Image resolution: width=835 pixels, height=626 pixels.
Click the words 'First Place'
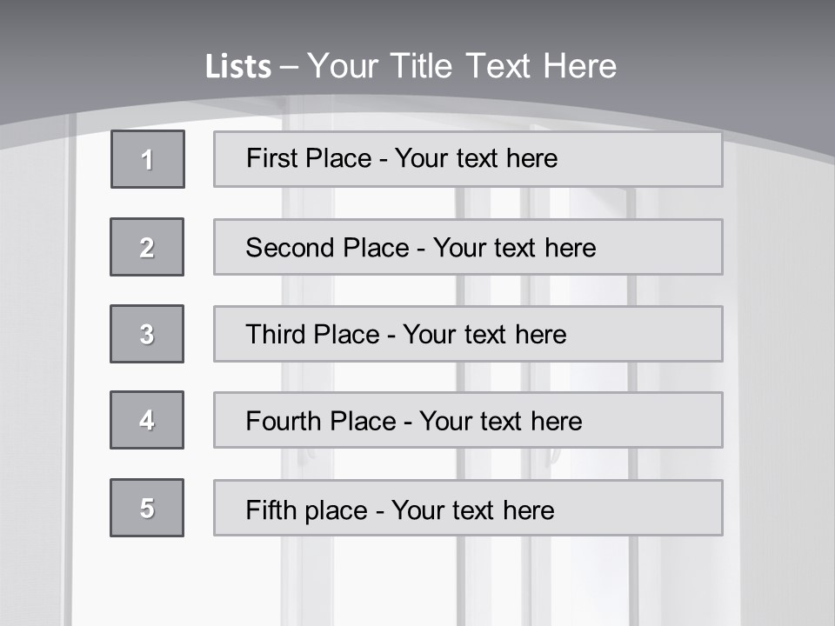tap(309, 158)
